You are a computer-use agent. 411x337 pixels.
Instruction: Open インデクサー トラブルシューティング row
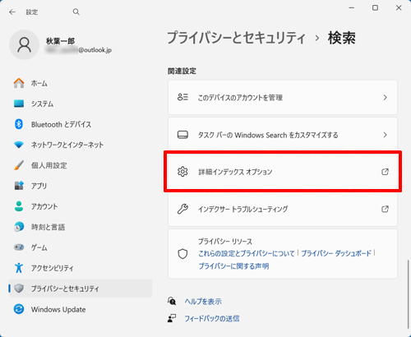pyautogui.click(x=283, y=209)
